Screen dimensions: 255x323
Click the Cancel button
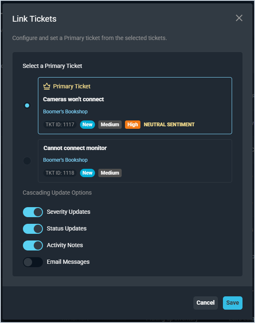(x=205, y=303)
